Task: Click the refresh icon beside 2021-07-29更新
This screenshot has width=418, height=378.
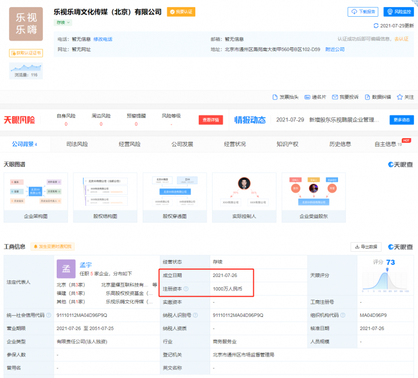Action: pos(376,26)
